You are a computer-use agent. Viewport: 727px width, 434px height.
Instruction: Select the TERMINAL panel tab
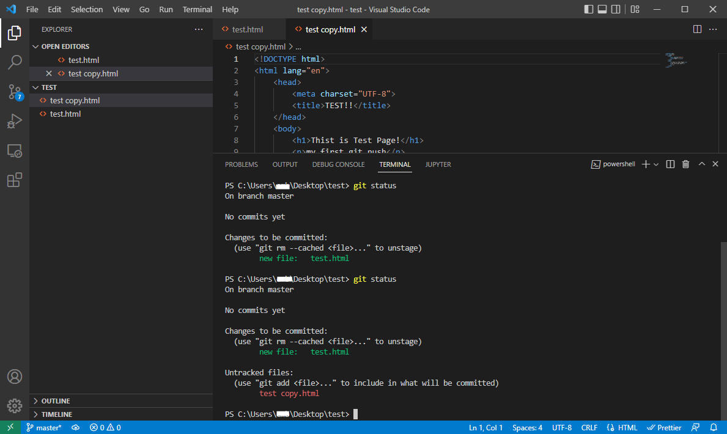click(x=394, y=164)
